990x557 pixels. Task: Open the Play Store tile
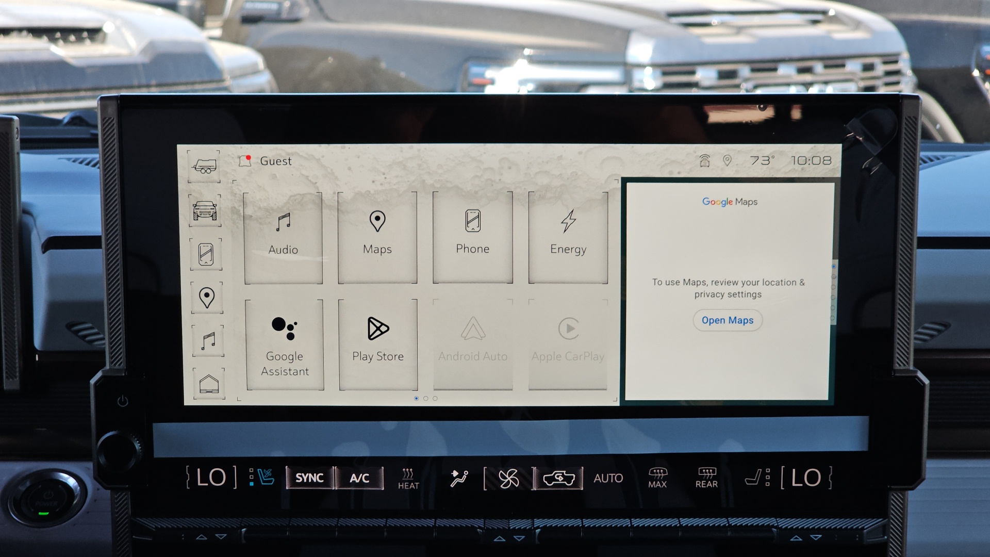(x=378, y=345)
